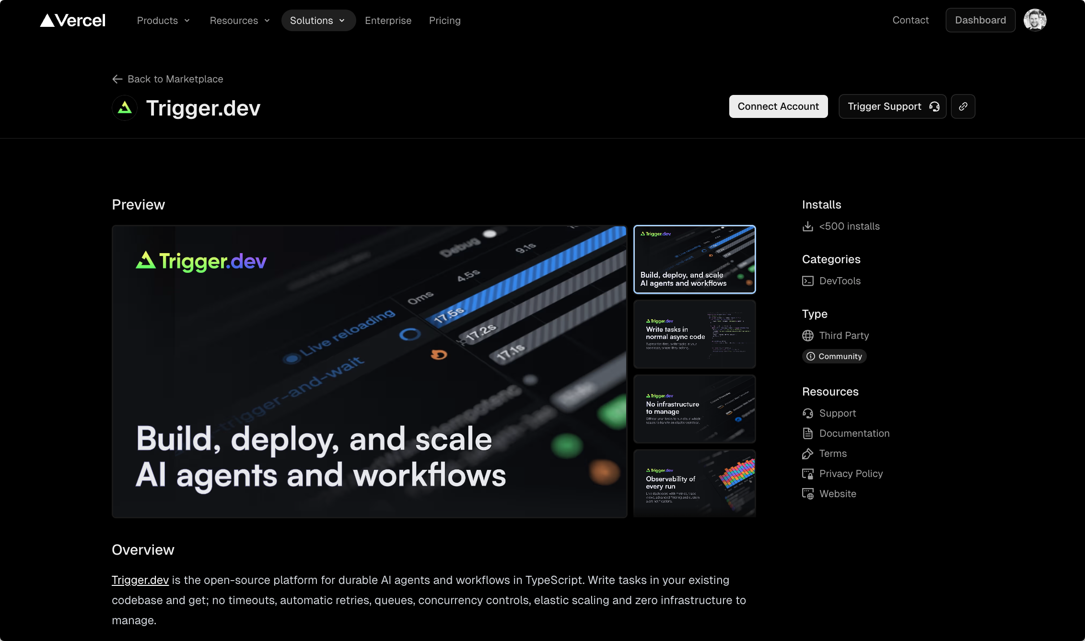Open the Pricing nav item
Screen dimensions: 1085x641
coord(444,21)
